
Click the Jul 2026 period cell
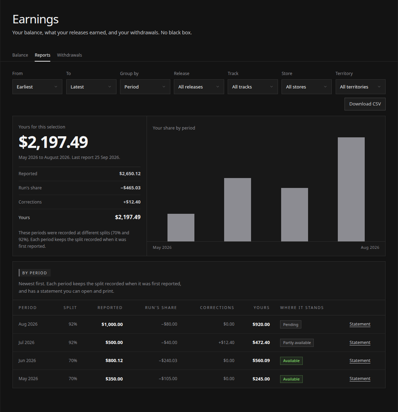click(26, 343)
